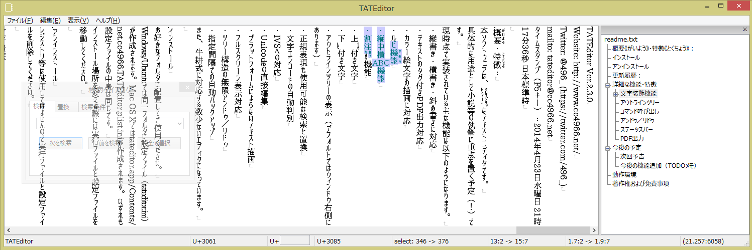This screenshot has height=250, width=752.
Task: Close the semi-transparent search dialog
Action: tap(187, 88)
